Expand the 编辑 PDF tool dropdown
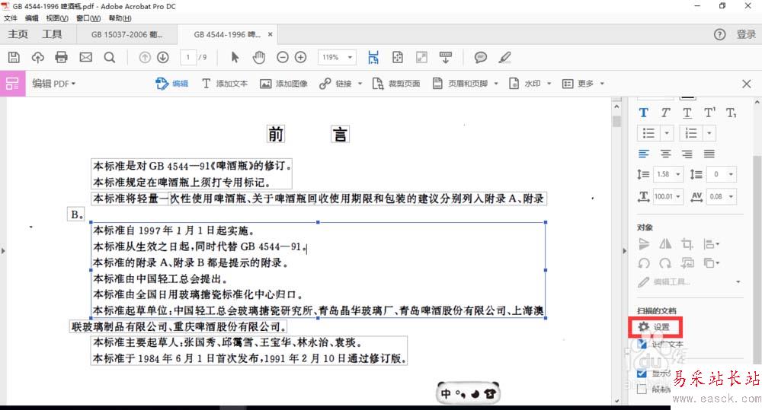This screenshot has width=762, height=410. pyautogui.click(x=54, y=84)
